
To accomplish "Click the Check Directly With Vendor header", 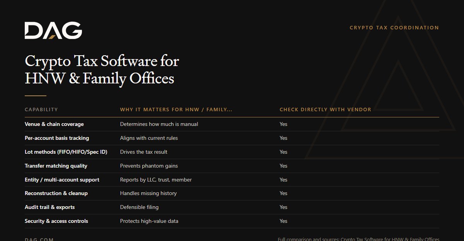I will (x=325, y=110).
